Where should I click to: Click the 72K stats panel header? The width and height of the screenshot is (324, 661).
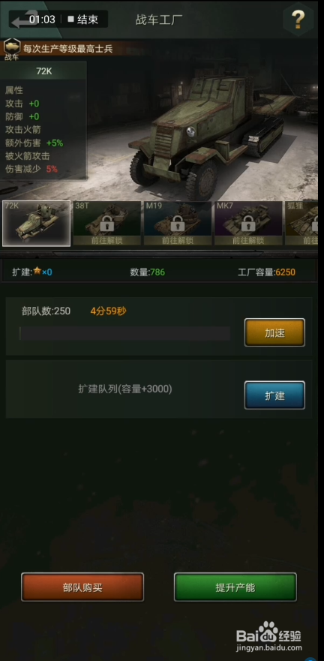tap(43, 71)
